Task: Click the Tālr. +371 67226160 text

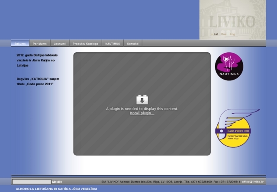Action: click(x=198, y=182)
